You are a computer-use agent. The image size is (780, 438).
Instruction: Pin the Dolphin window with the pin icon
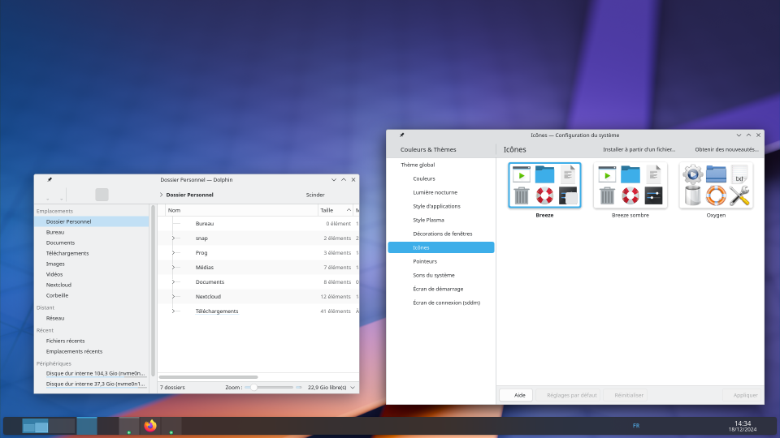pyautogui.click(x=50, y=179)
